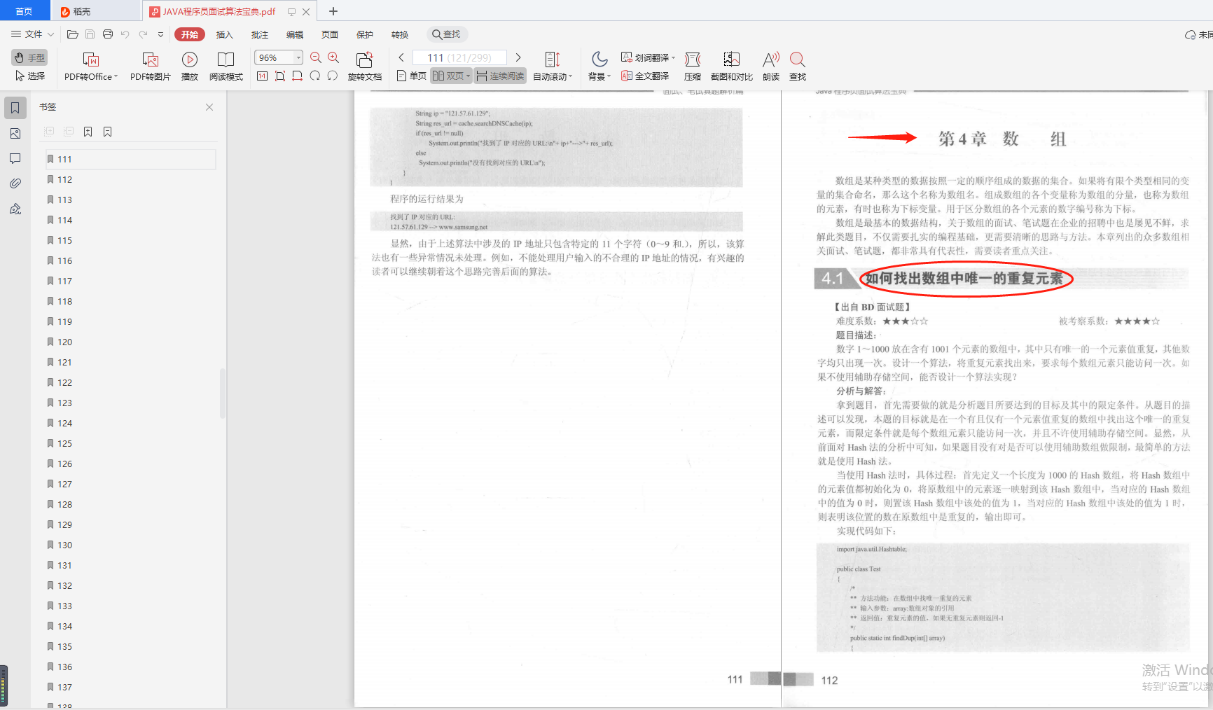The height and width of the screenshot is (710, 1213).
Task: Open 自动滚动 auto-scroll dropdown
Action: 553,67
